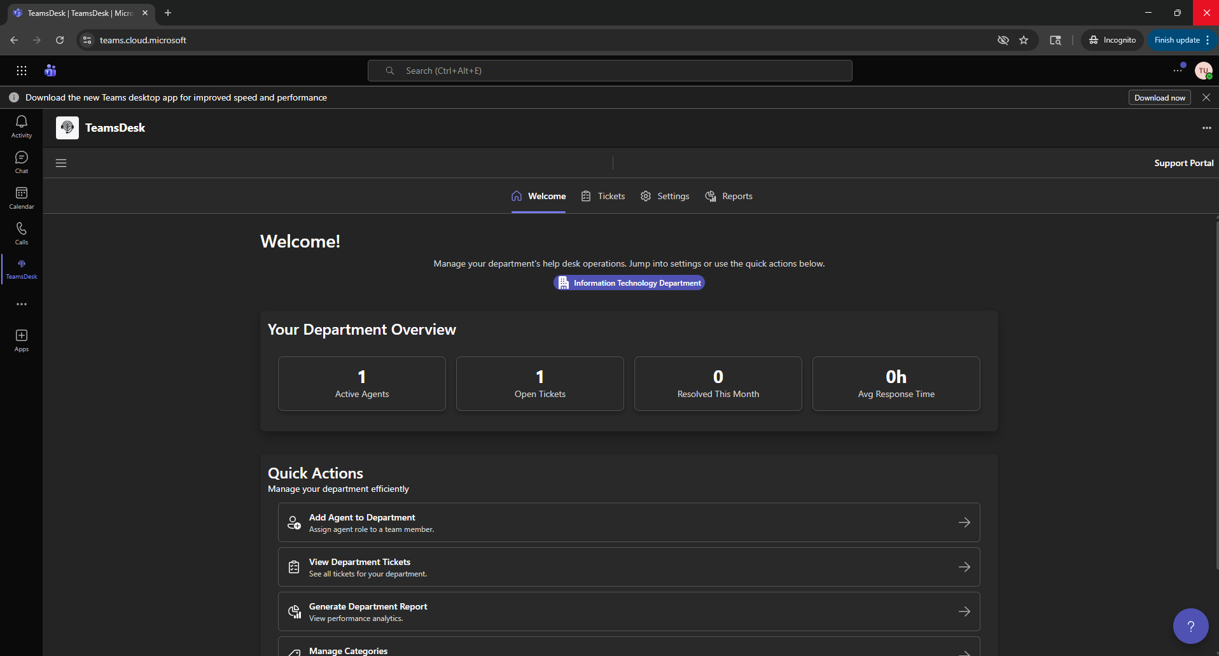The image size is (1219, 656).
Task: Click the Add Agent to Department arrow
Action: [965, 522]
